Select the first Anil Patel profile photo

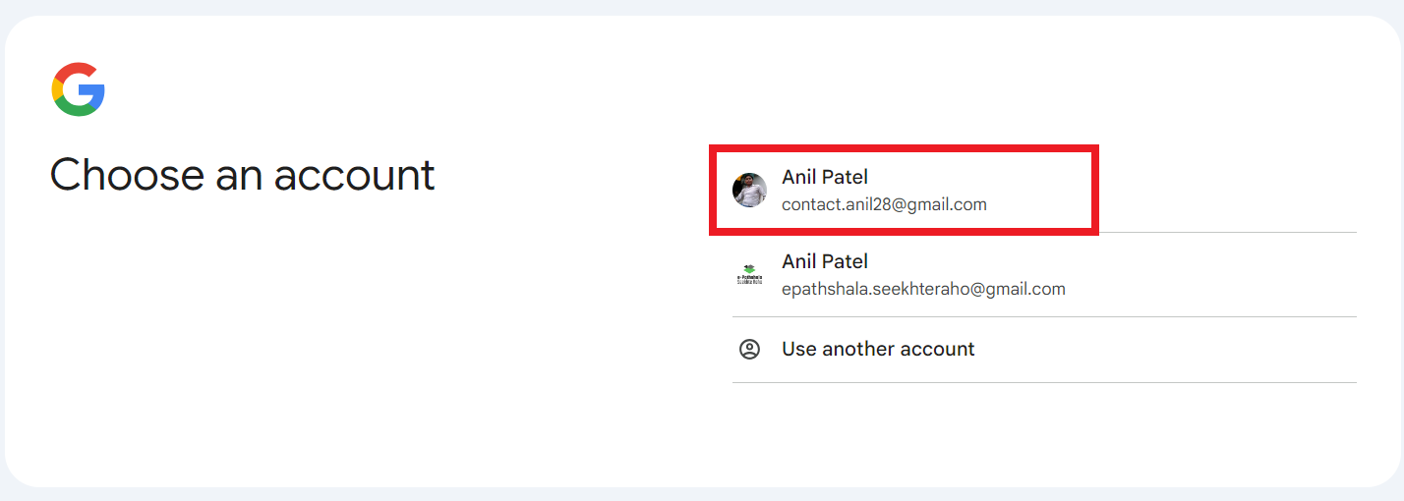(x=749, y=190)
